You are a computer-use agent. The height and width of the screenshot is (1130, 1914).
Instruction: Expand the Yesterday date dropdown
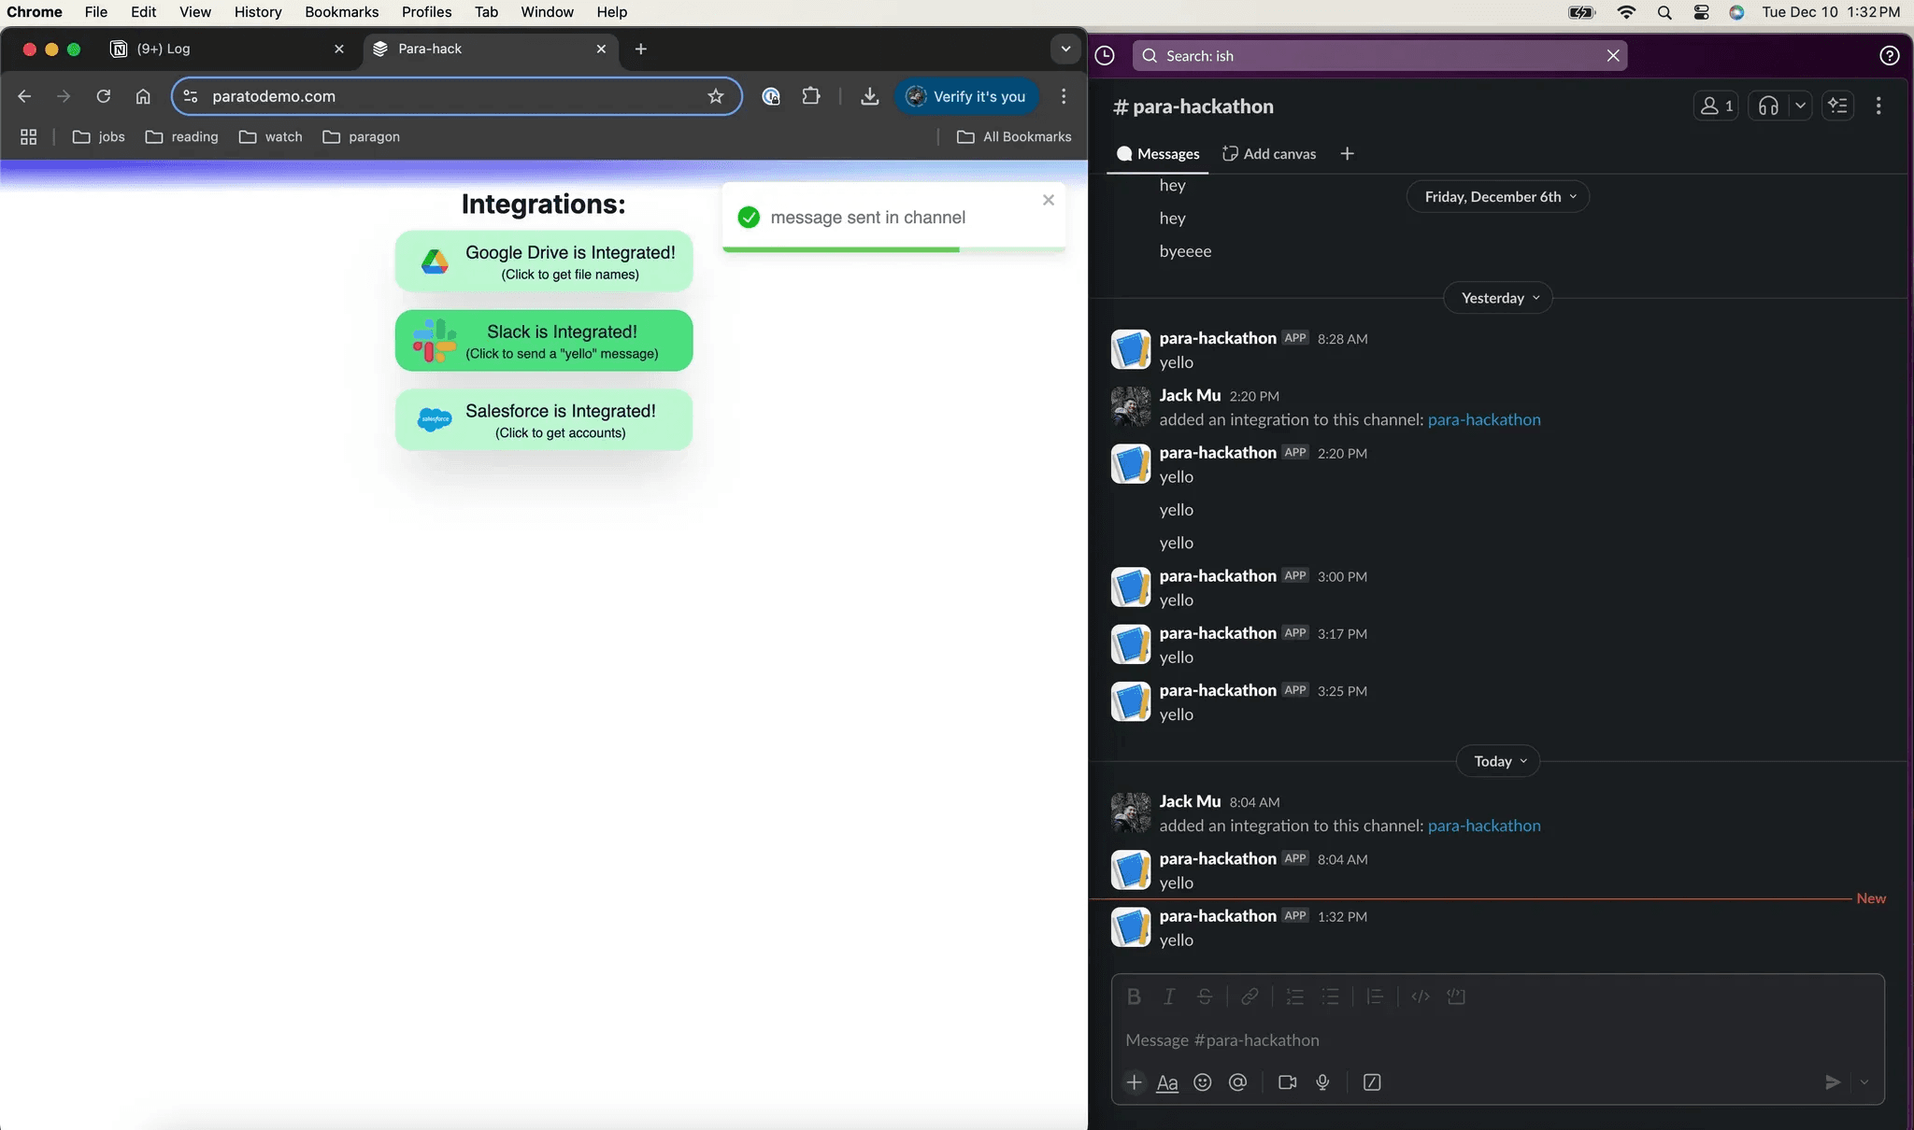tap(1499, 298)
